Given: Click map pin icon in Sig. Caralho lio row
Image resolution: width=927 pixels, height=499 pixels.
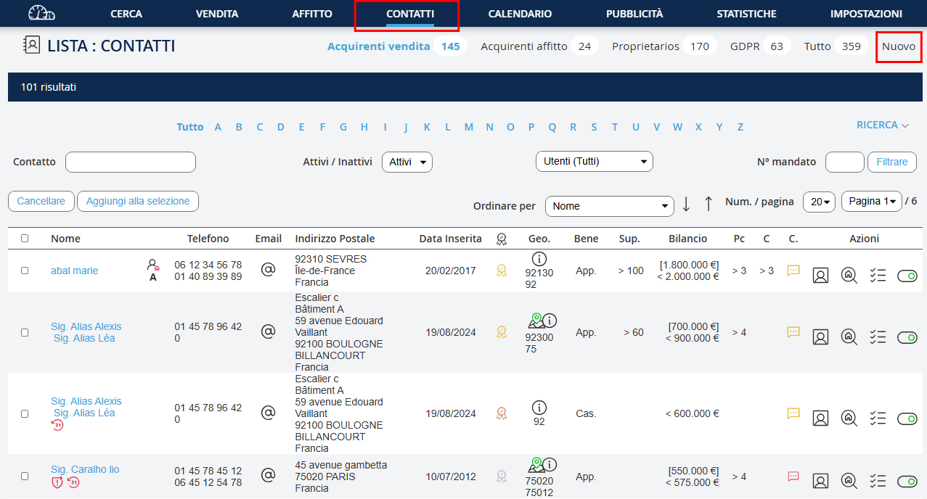Looking at the screenshot, I should [x=535, y=463].
